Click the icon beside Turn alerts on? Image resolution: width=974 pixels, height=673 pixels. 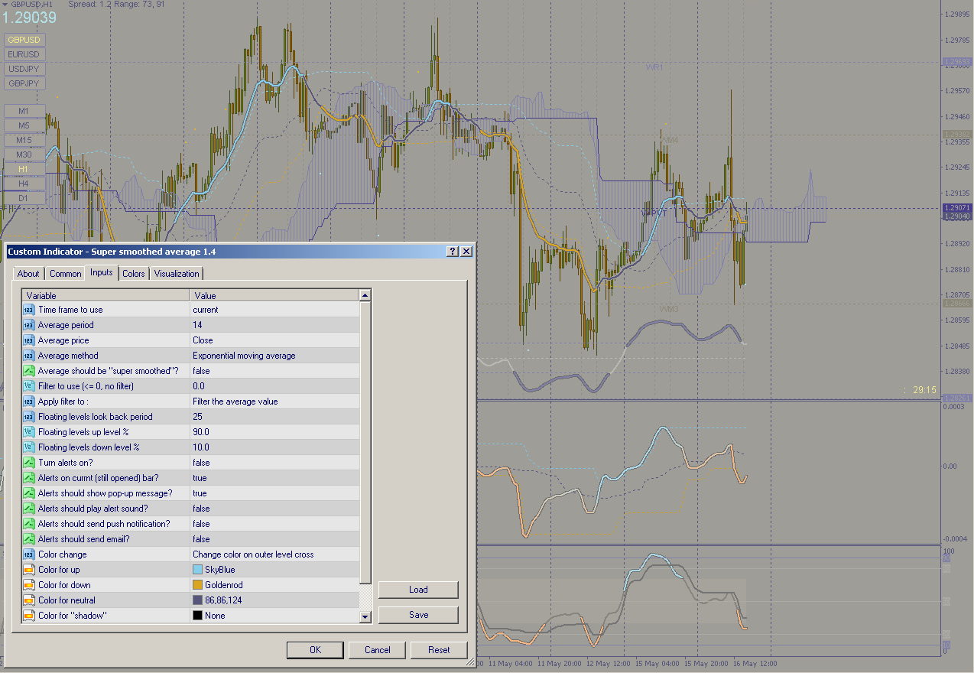tap(29, 463)
